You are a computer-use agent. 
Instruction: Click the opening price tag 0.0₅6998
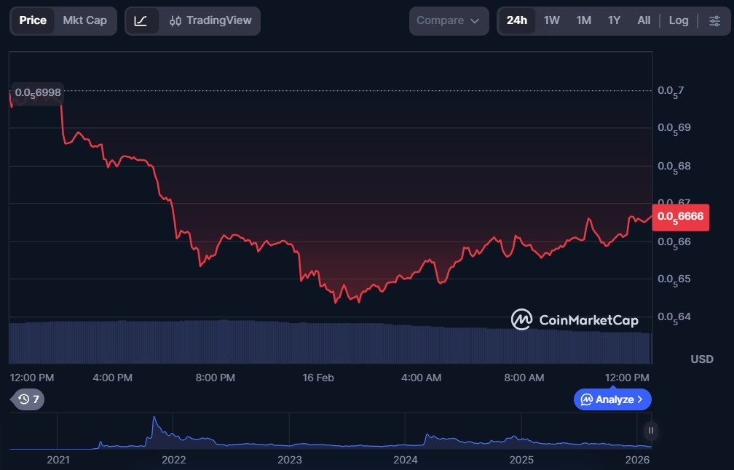click(38, 92)
